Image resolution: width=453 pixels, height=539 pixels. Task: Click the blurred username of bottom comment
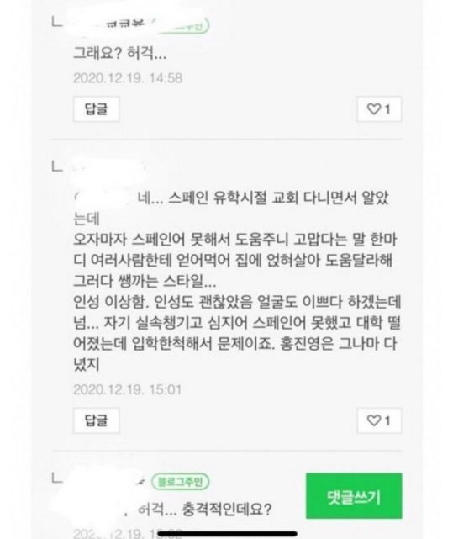point(108,482)
